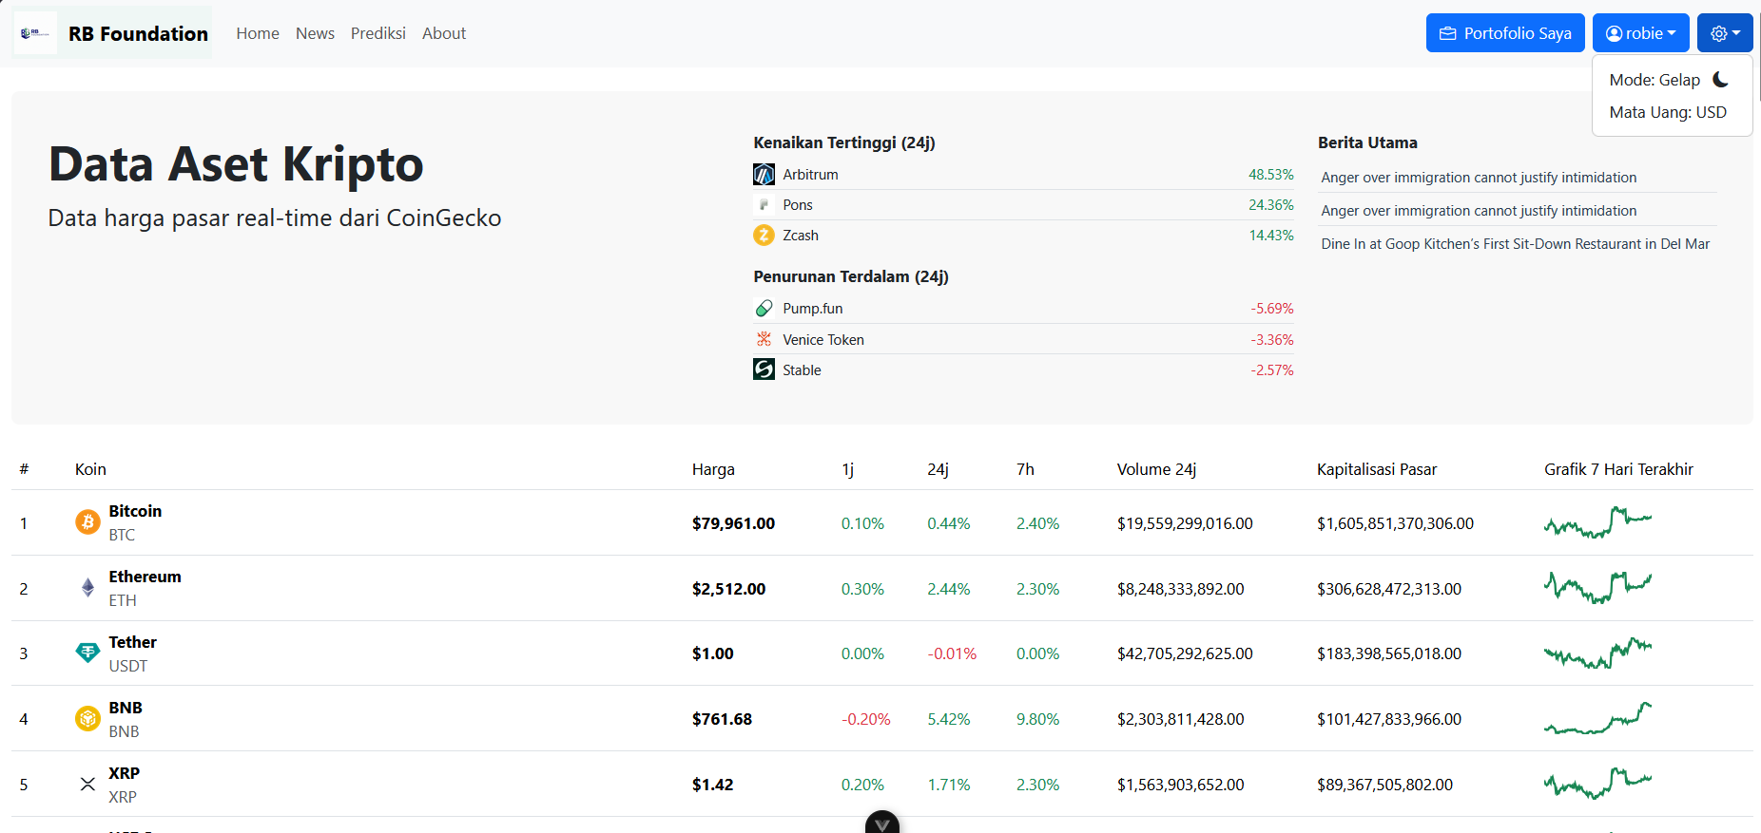Click the Ethereum coin name
Image resolution: width=1761 pixels, height=833 pixels.
pyautogui.click(x=145, y=577)
